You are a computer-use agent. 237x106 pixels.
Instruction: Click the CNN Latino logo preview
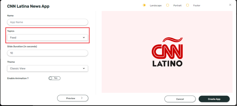(x=167, y=52)
